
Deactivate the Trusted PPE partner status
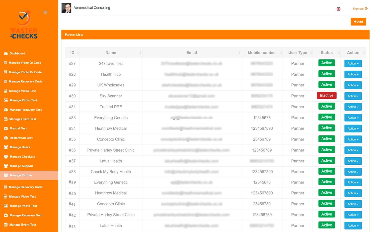326,106
